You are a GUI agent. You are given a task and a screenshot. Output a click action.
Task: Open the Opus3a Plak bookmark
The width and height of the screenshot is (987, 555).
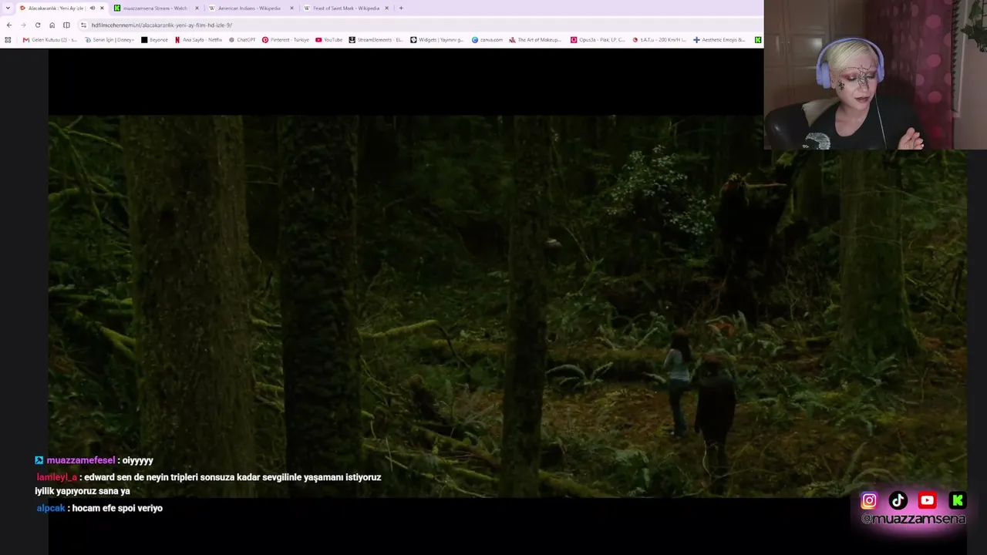[598, 40]
